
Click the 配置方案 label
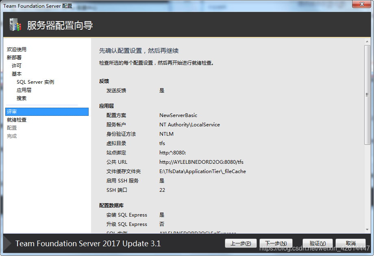pyautogui.click(x=116, y=115)
